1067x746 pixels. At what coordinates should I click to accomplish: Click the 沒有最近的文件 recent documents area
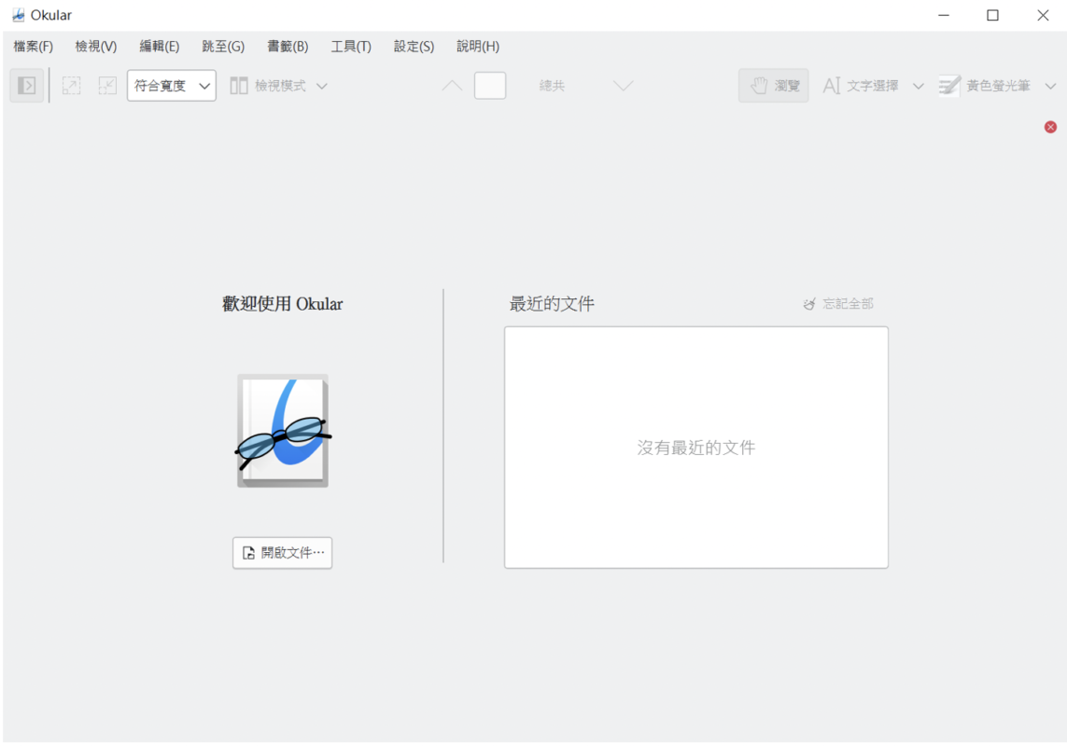pos(695,448)
